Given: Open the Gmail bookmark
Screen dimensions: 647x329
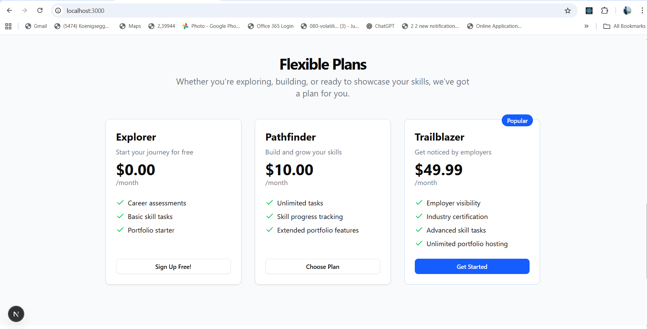Looking at the screenshot, I should (x=36, y=26).
